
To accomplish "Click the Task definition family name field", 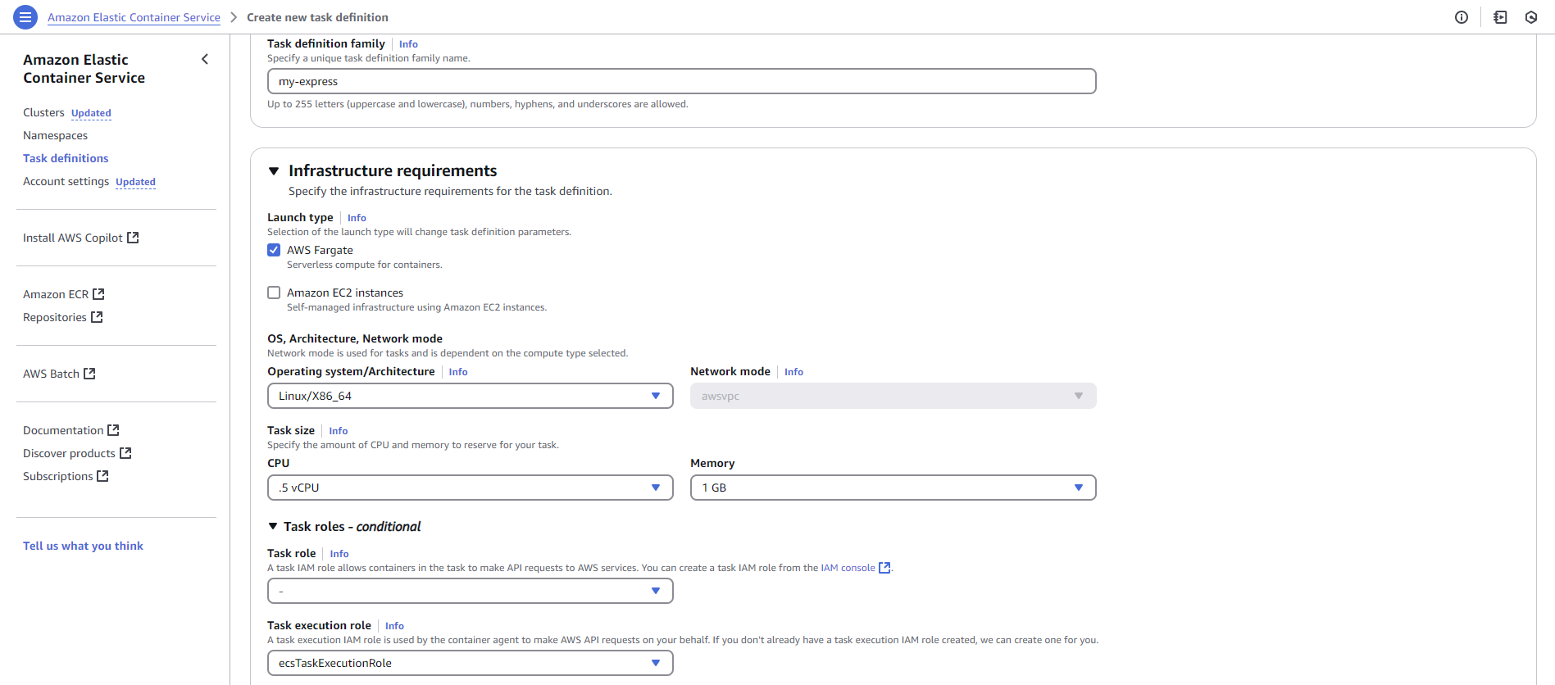I will tap(681, 81).
